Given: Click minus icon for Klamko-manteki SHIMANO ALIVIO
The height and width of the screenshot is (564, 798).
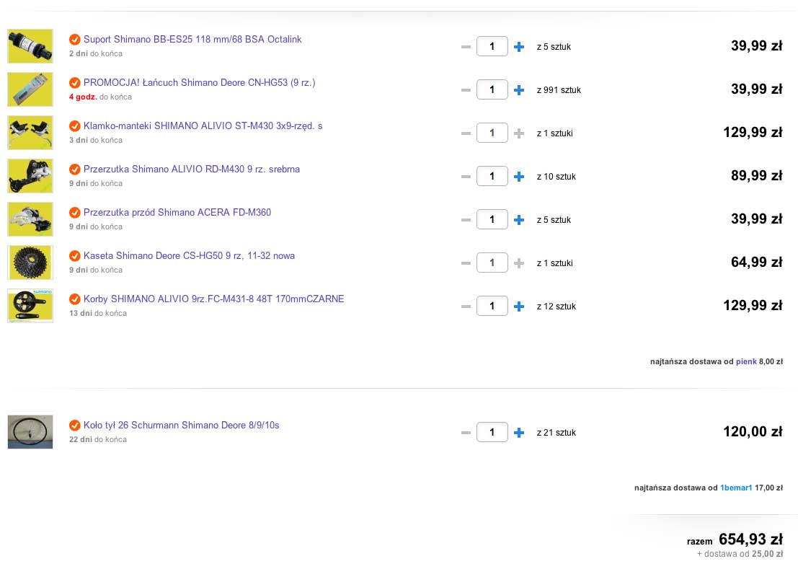Looking at the screenshot, I should click(x=466, y=133).
